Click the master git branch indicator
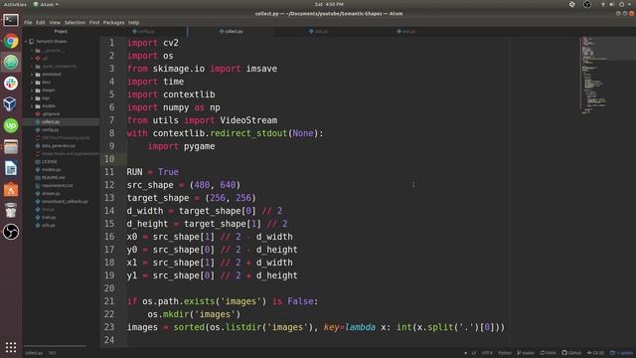 [526, 353]
